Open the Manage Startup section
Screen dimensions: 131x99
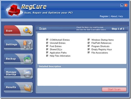(18, 73)
